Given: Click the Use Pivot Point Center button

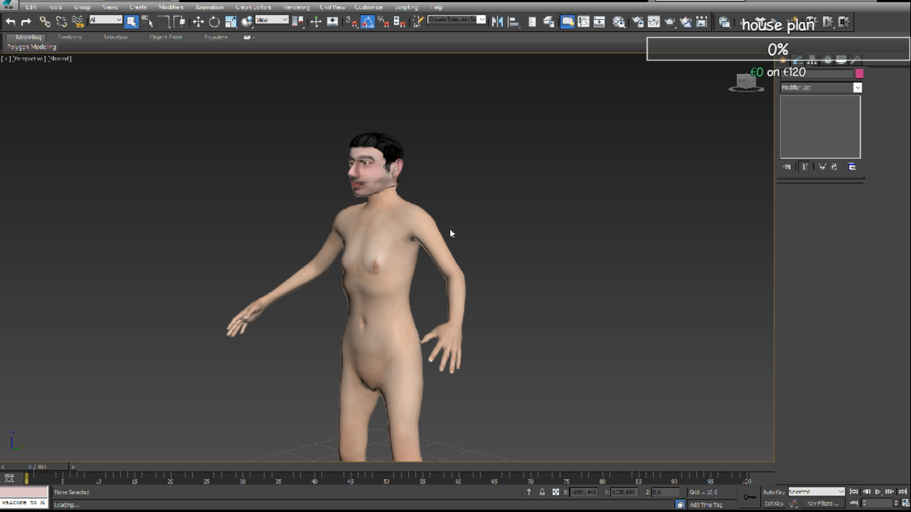Looking at the screenshot, I should coord(298,22).
